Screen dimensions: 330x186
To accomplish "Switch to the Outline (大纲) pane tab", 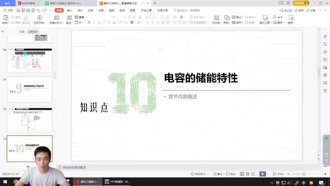I will click(x=22, y=32).
